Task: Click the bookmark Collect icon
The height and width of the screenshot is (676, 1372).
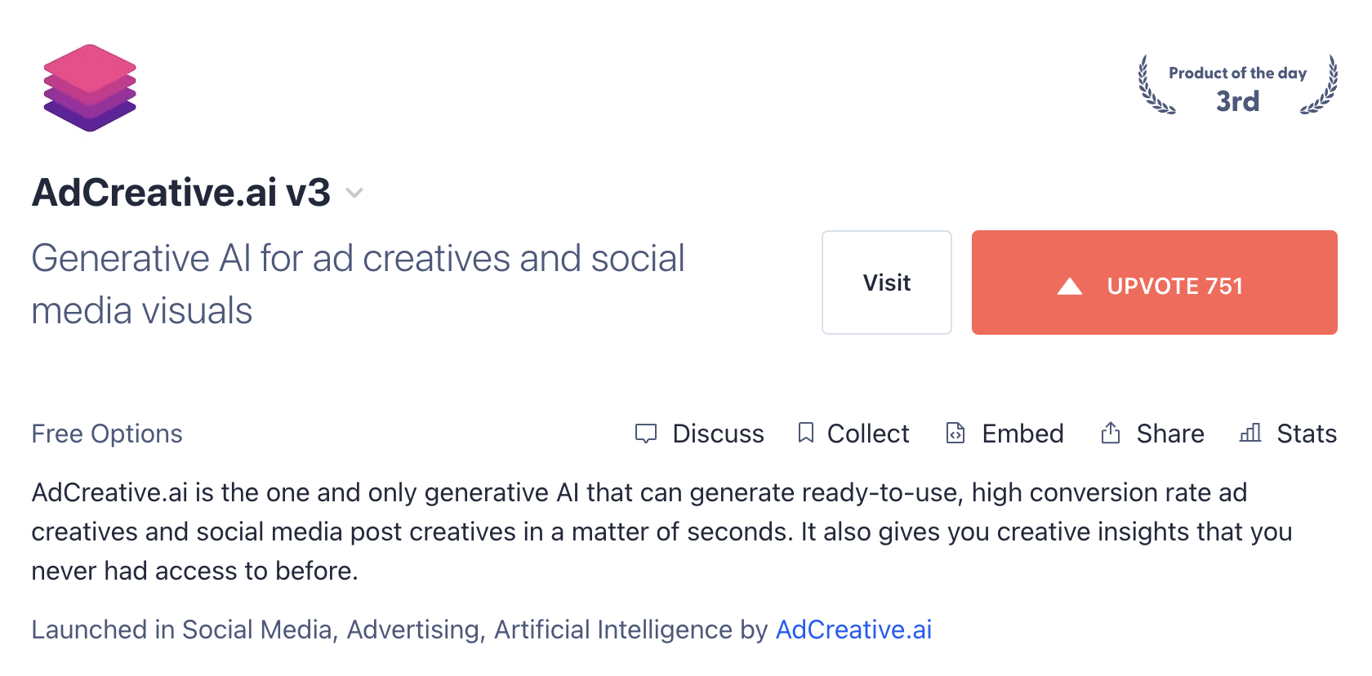Action: point(806,433)
